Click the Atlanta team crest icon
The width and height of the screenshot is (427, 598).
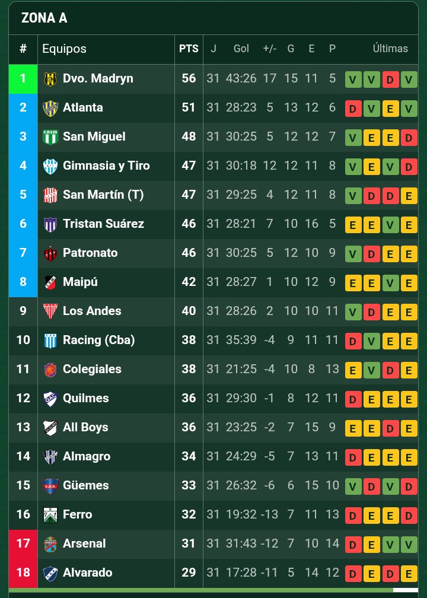click(x=50, y=108)
